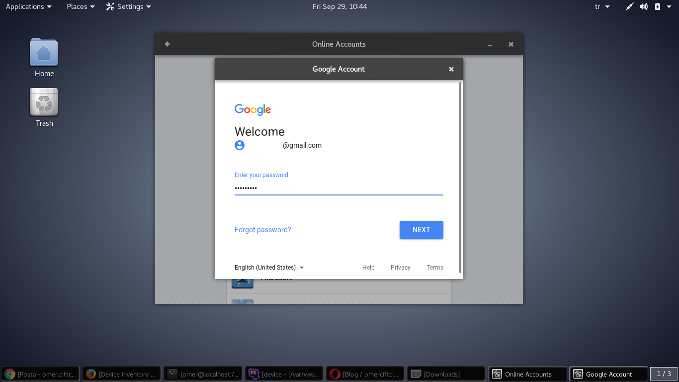This screenshot has width=679, height=382.
Task: Click the battery status icon in top bar
Action: tap(658, 6)
